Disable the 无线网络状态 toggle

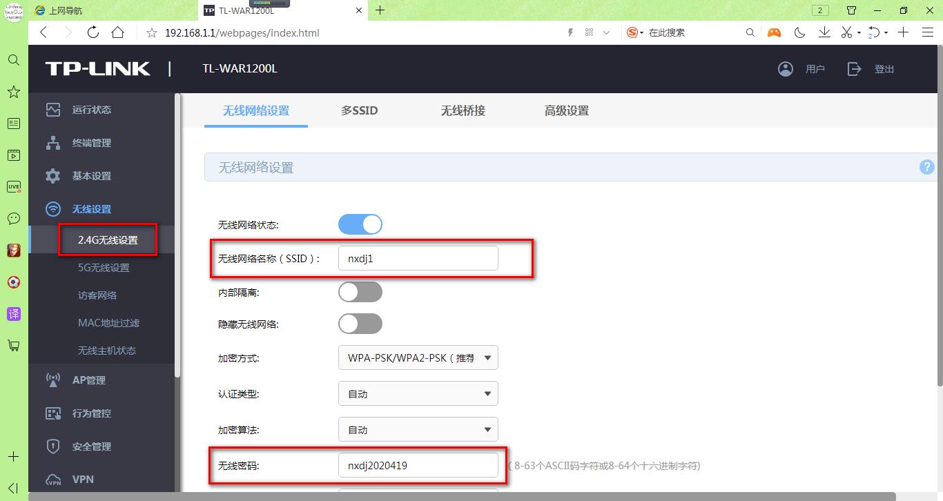click(360, 224)
